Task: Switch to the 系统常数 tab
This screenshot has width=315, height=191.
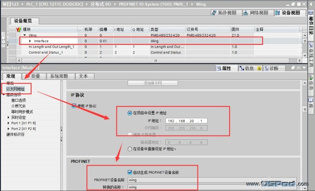Action: click(x=61, y=76)
